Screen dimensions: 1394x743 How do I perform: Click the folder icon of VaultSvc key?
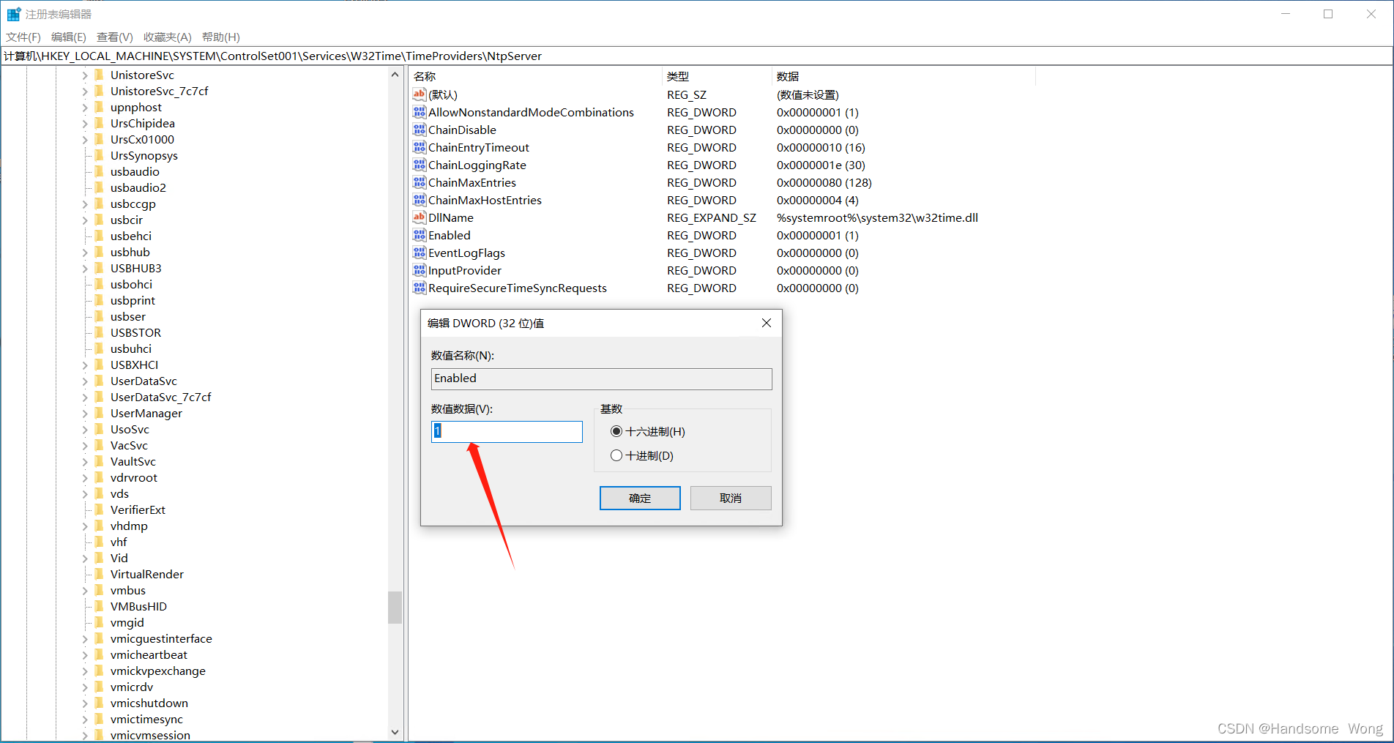(100, 461)
